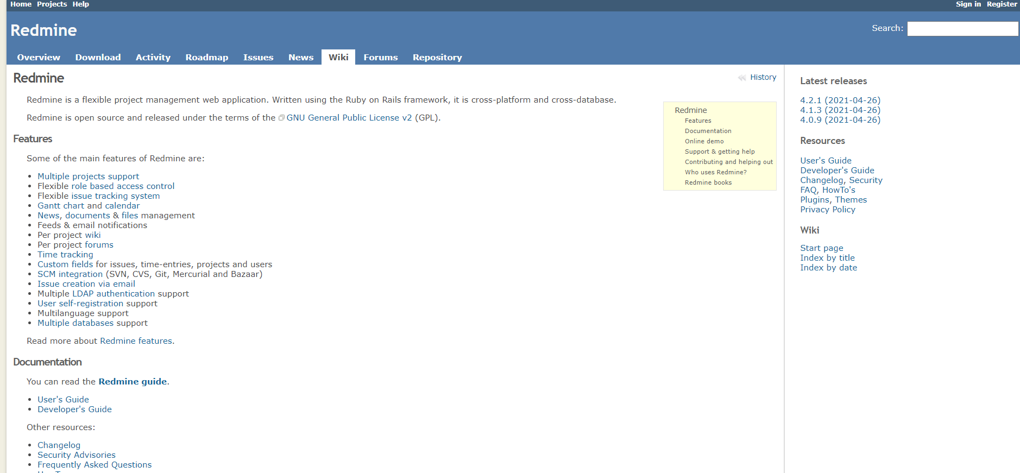Go to the Repository tab

click(437, 57)
